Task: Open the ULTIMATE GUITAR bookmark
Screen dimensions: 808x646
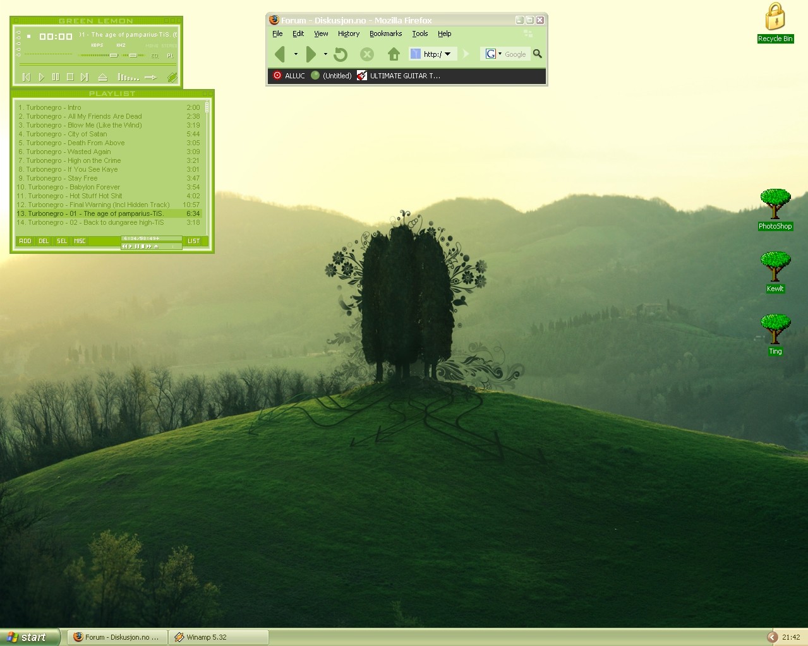Action: (x=399, y=76)
